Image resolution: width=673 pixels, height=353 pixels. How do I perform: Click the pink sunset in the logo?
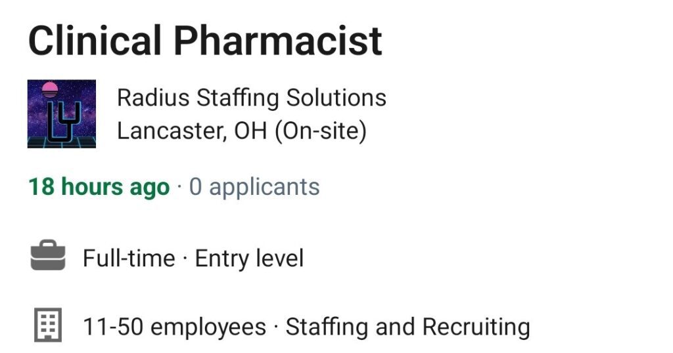pos(50,89)
